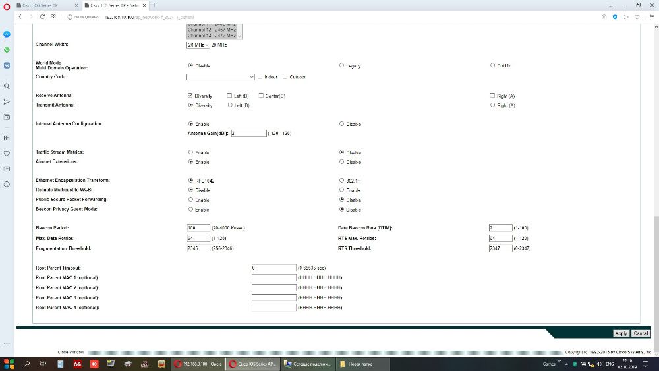The height and width of the screenshot is (371, 659).
Task: Open Speed Dial start page button
Action: coord(53,17)
